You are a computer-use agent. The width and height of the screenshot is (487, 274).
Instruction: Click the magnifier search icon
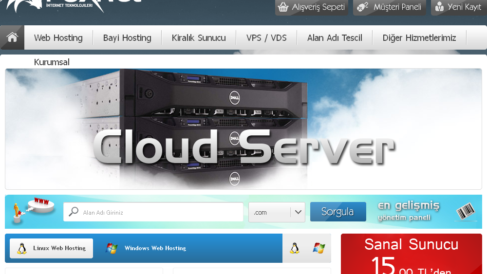pos(74,212)
